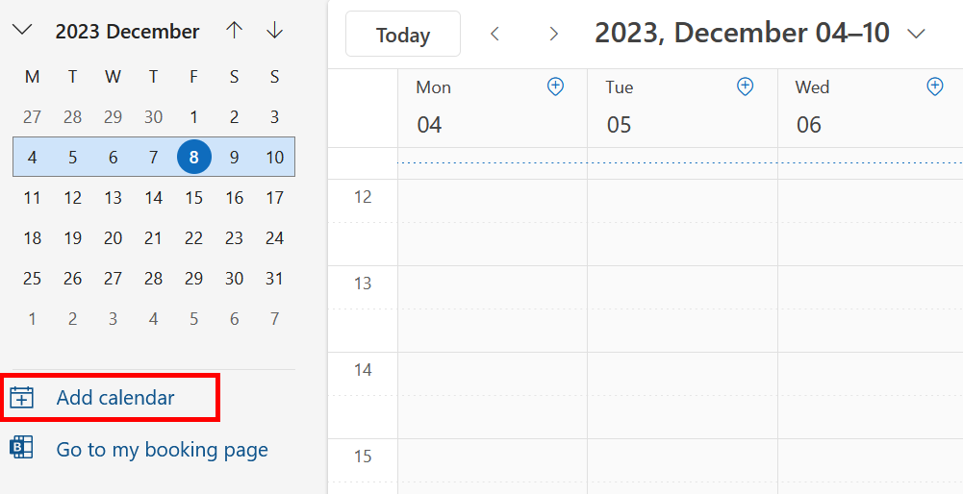The width and height of the screenshot is (963, 494).
Task: Click the Monday 13:00 time slot
Action: pos(492,287)
